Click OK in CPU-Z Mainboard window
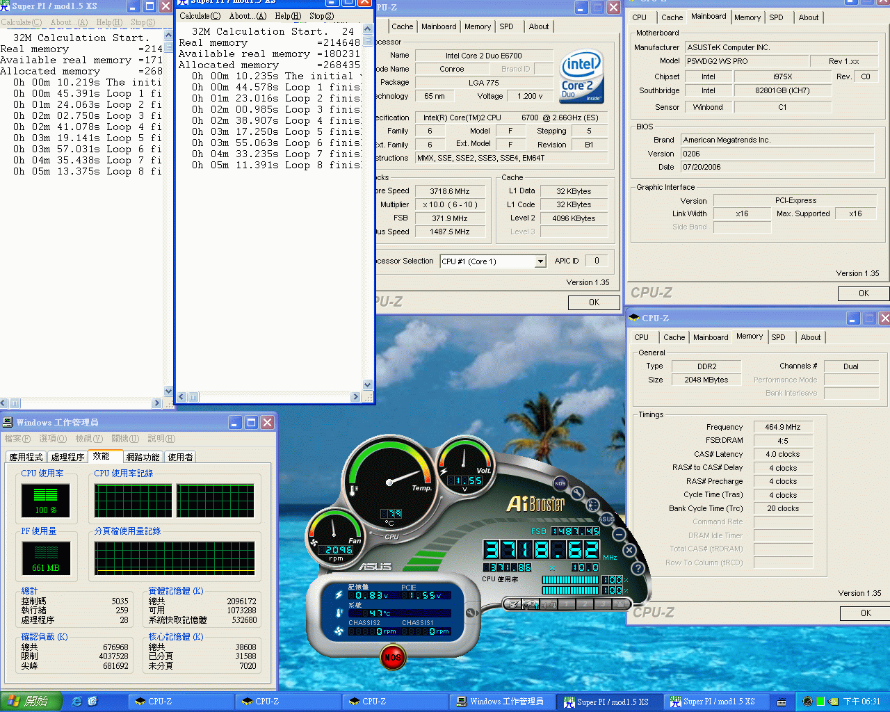890x712 pixels. pos(864,293)
